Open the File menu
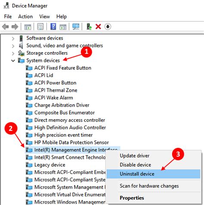Viewport: 204px width, 205px height. coord(8,16)
